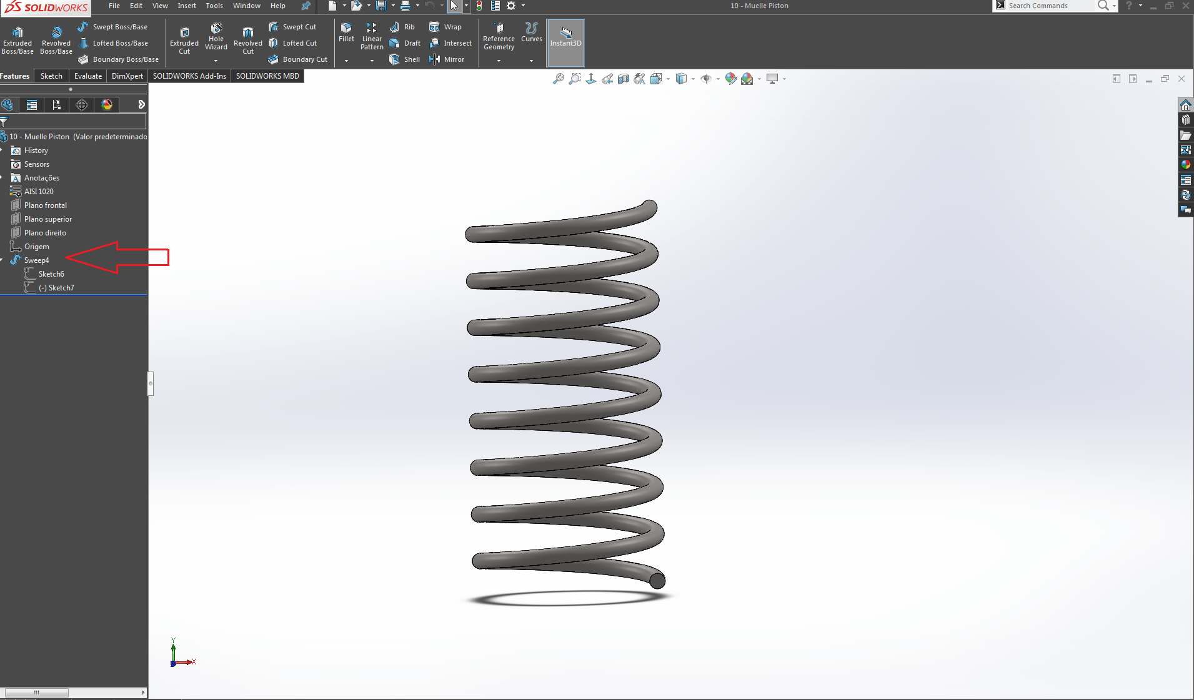Viewport: 1194px width, 700px height.
Task: Open the Hole Wizard
Action: click(216, 37)
